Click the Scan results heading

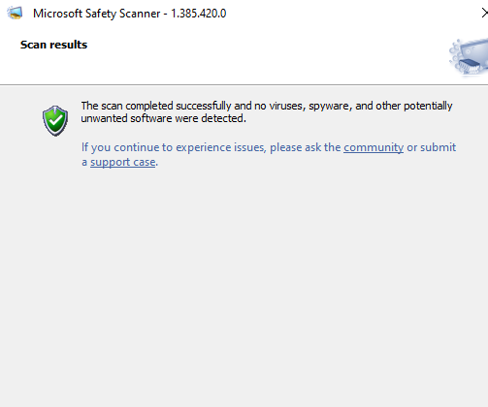[53, 45]
